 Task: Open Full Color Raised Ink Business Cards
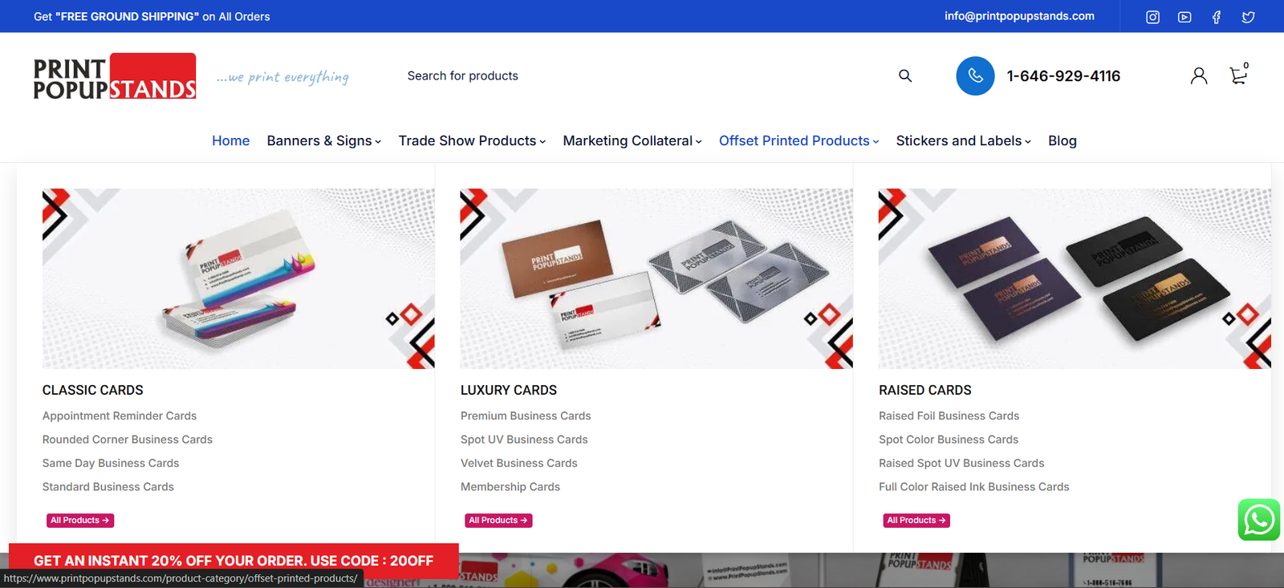click(x=974, y=487)
